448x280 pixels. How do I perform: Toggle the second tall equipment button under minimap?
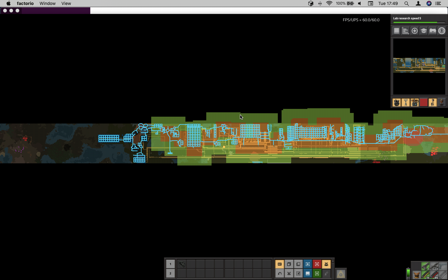tap(405, 102)
